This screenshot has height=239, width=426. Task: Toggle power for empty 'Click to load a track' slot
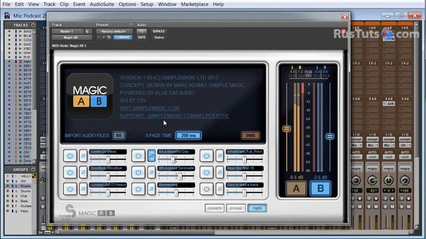pyautogui.click(x=206, y=189)
